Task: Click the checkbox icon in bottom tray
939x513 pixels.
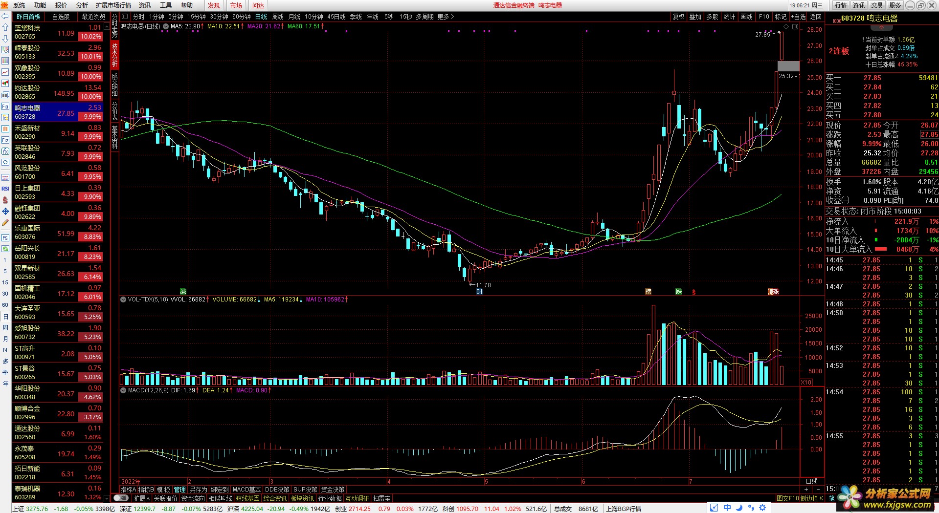Action: (714, 508)
